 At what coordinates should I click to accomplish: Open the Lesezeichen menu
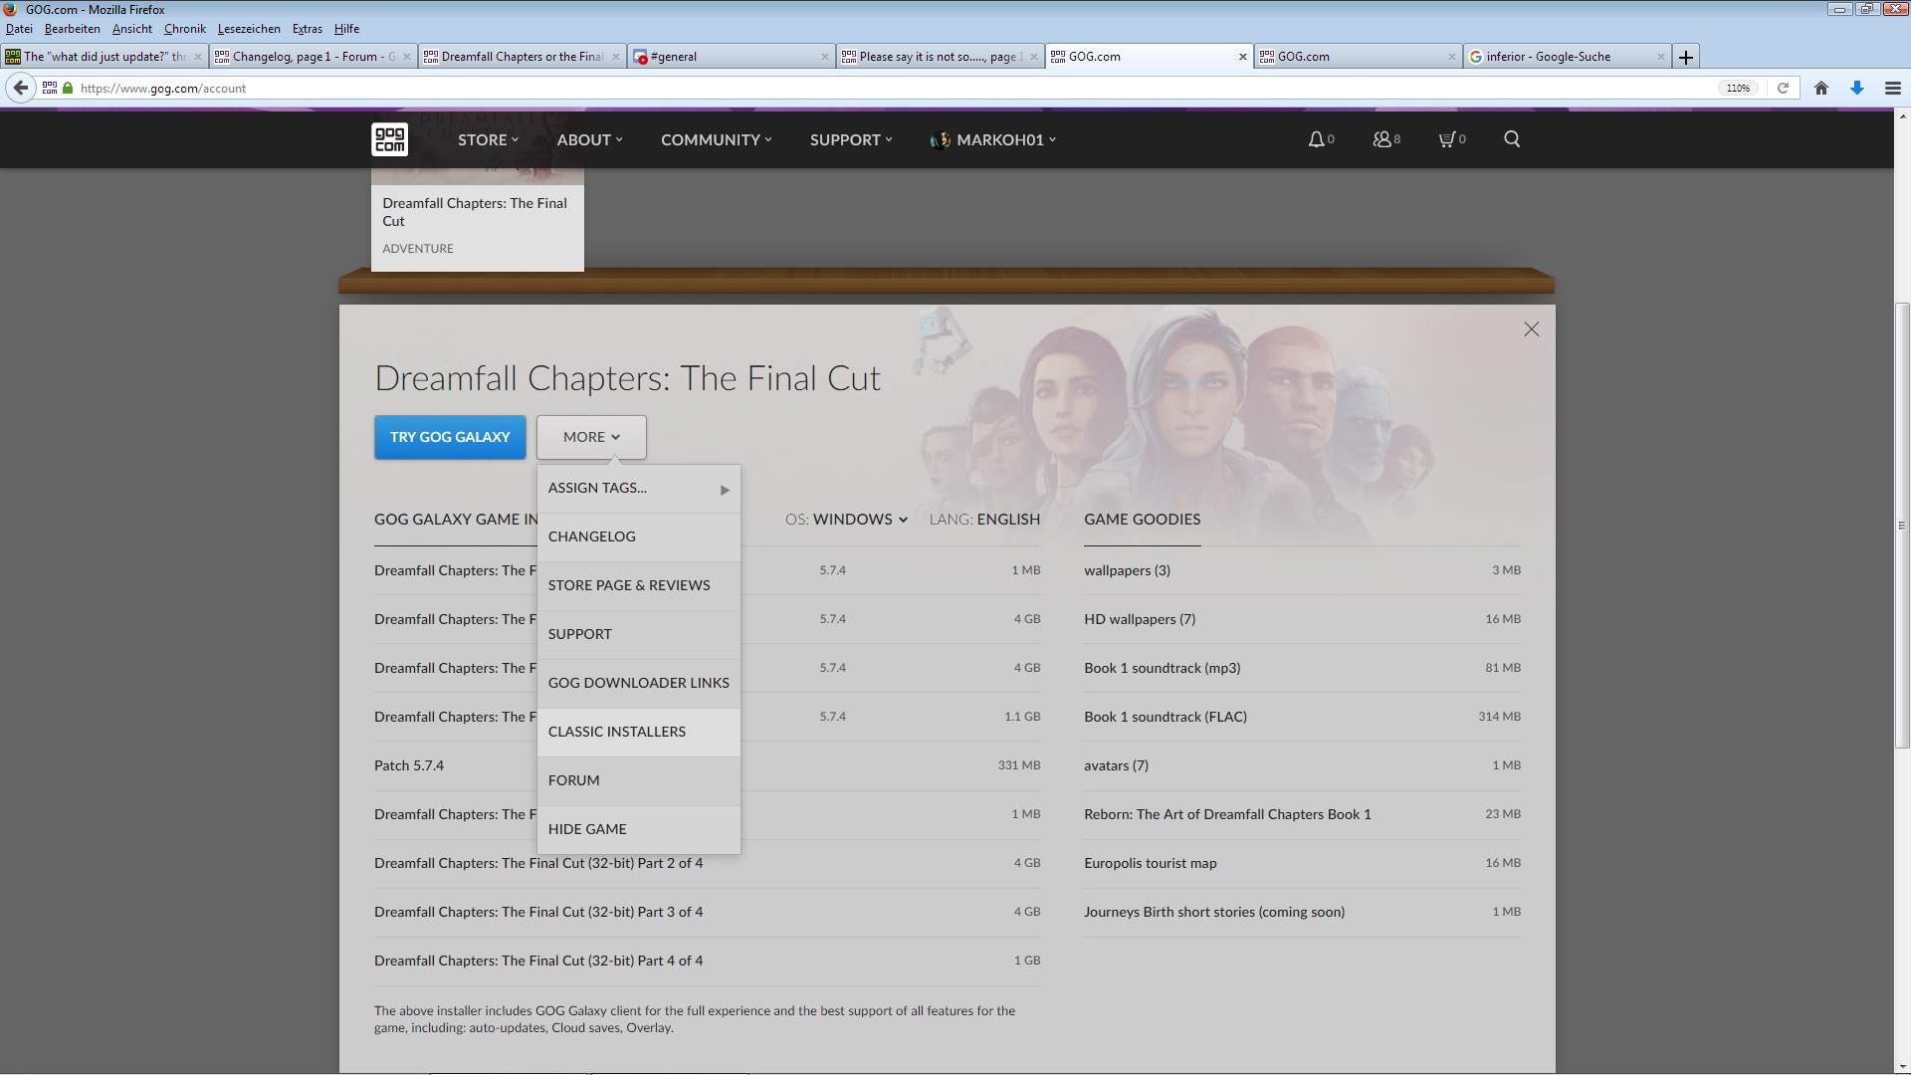click(249, 29)
